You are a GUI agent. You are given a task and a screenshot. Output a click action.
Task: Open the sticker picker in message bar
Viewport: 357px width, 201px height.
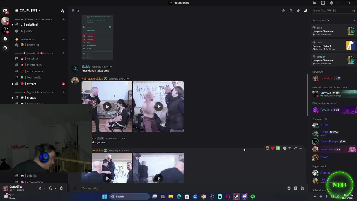[296, 188]
